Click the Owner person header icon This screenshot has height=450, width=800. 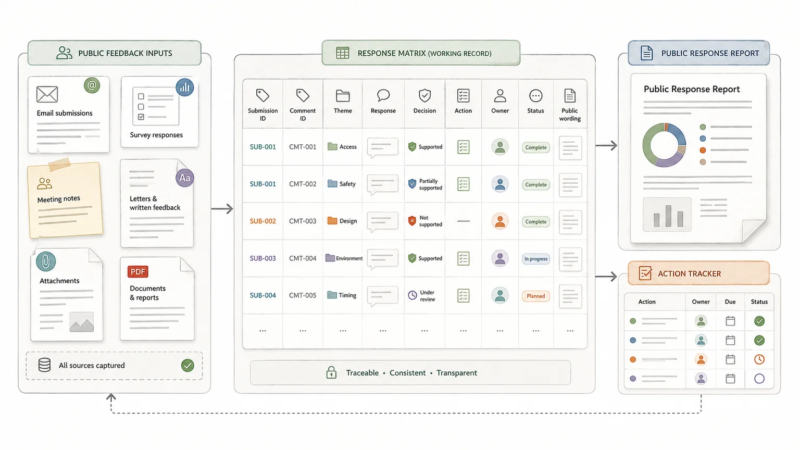[x=500, y=95]
